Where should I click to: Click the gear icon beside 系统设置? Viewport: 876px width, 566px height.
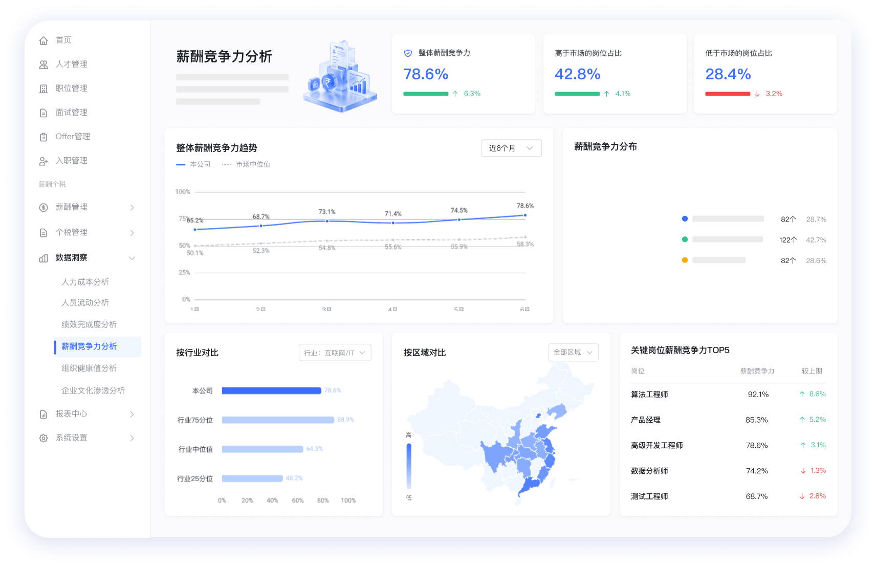[x=43, y=438]
